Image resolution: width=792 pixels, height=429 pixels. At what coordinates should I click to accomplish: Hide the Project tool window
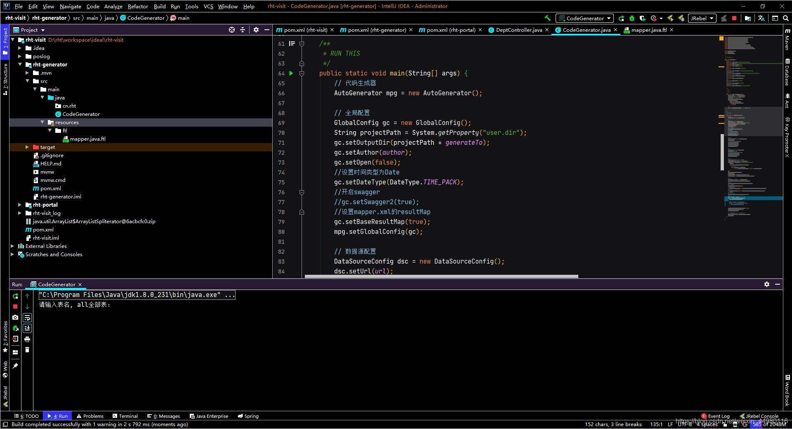click(267, 30)
